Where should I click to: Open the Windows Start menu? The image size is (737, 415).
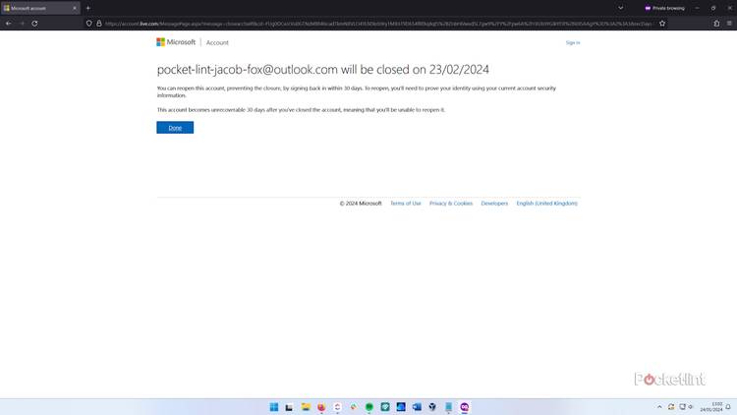click(x=274, y=407)
